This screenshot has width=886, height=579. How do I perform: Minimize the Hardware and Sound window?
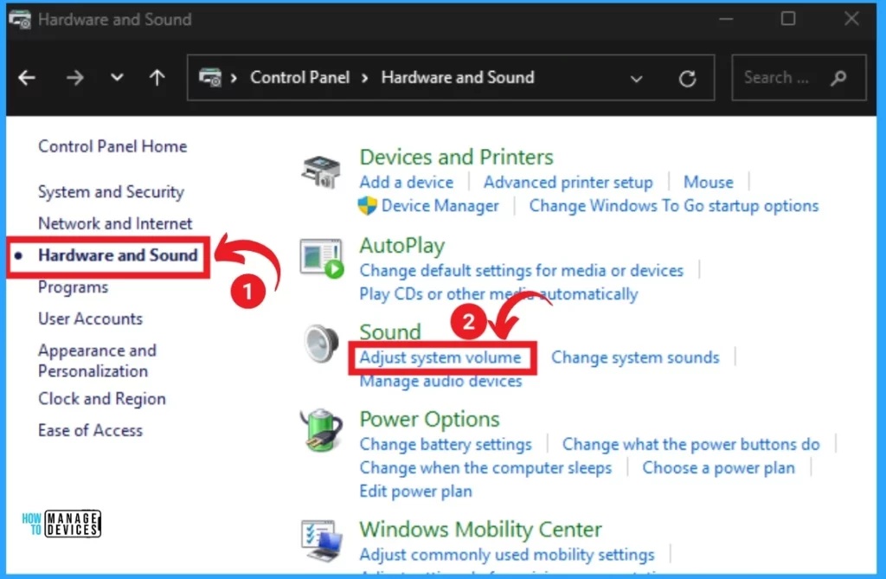(726, 19)
